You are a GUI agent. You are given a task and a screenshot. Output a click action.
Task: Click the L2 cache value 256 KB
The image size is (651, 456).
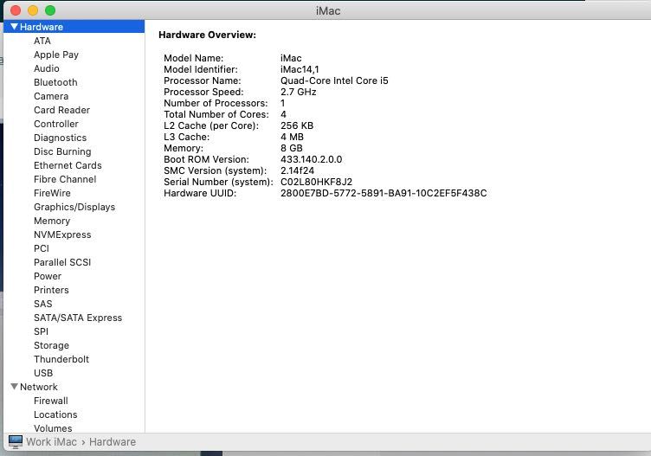297,125
